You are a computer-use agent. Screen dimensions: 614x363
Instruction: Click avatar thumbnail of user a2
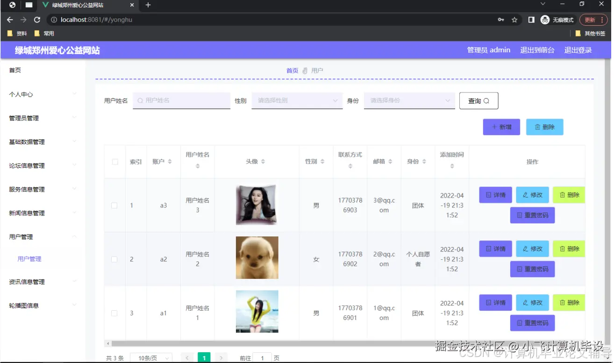[257, 257]
